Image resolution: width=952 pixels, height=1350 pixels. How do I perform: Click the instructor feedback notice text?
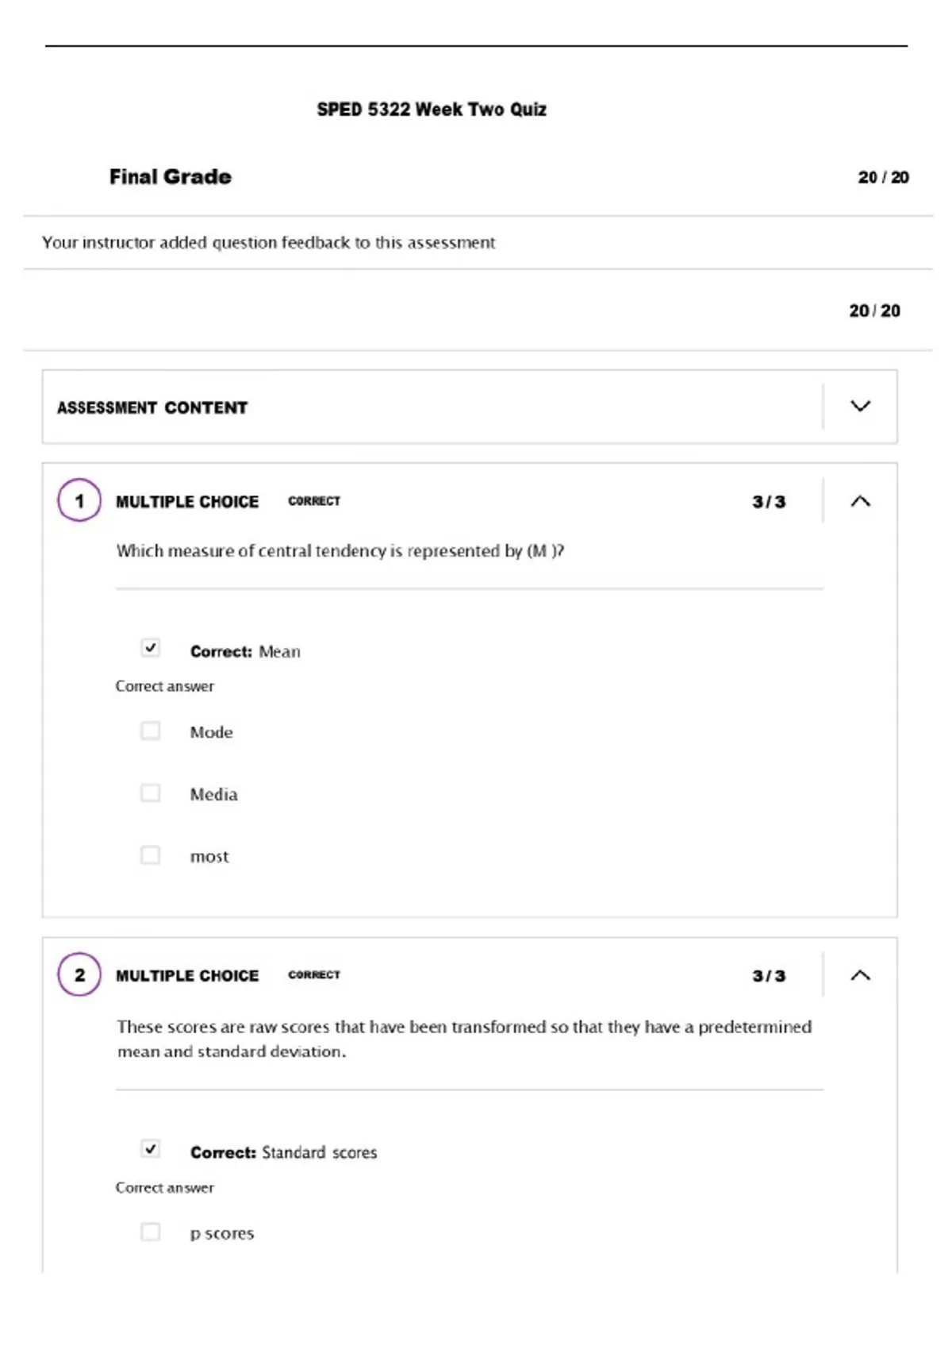click(x=268, y=242)
